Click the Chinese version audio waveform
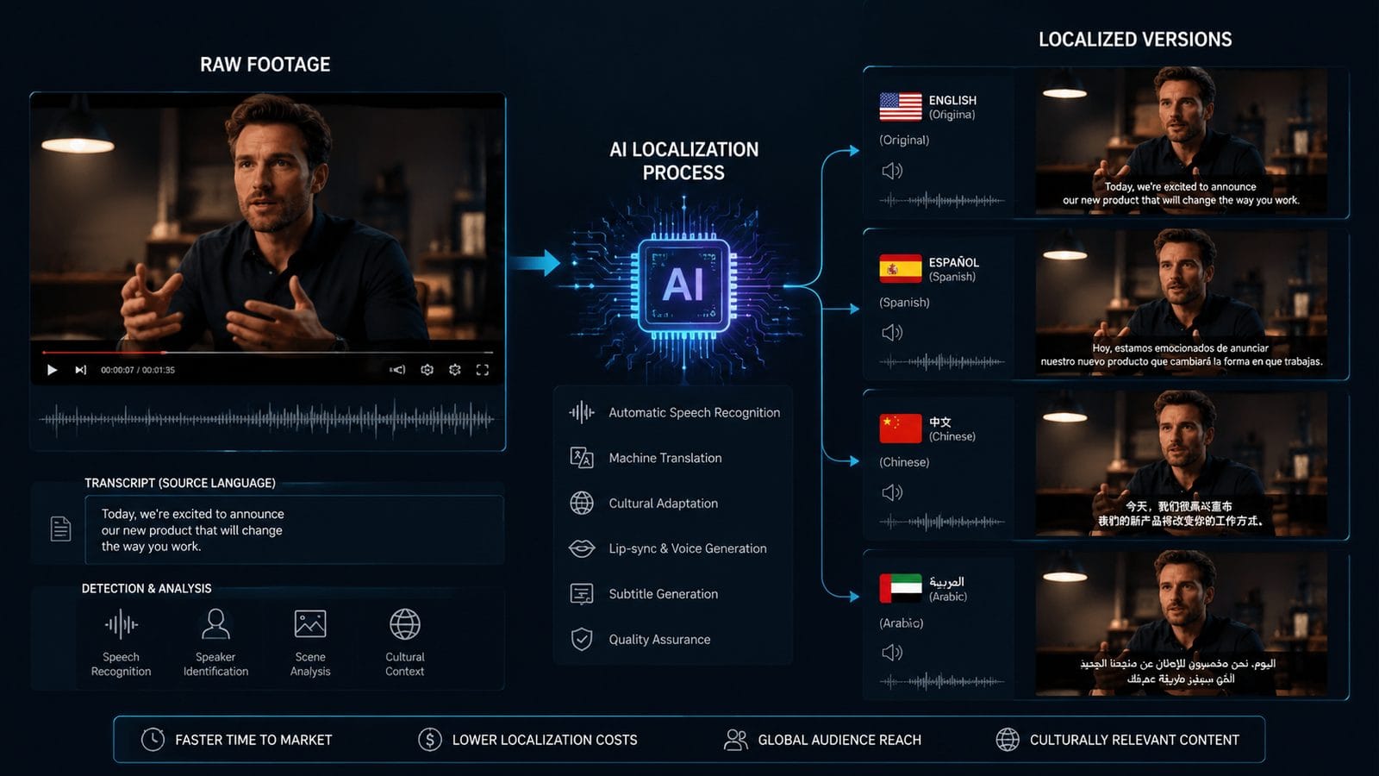The image size is (1379, 776). pos(942,522)
